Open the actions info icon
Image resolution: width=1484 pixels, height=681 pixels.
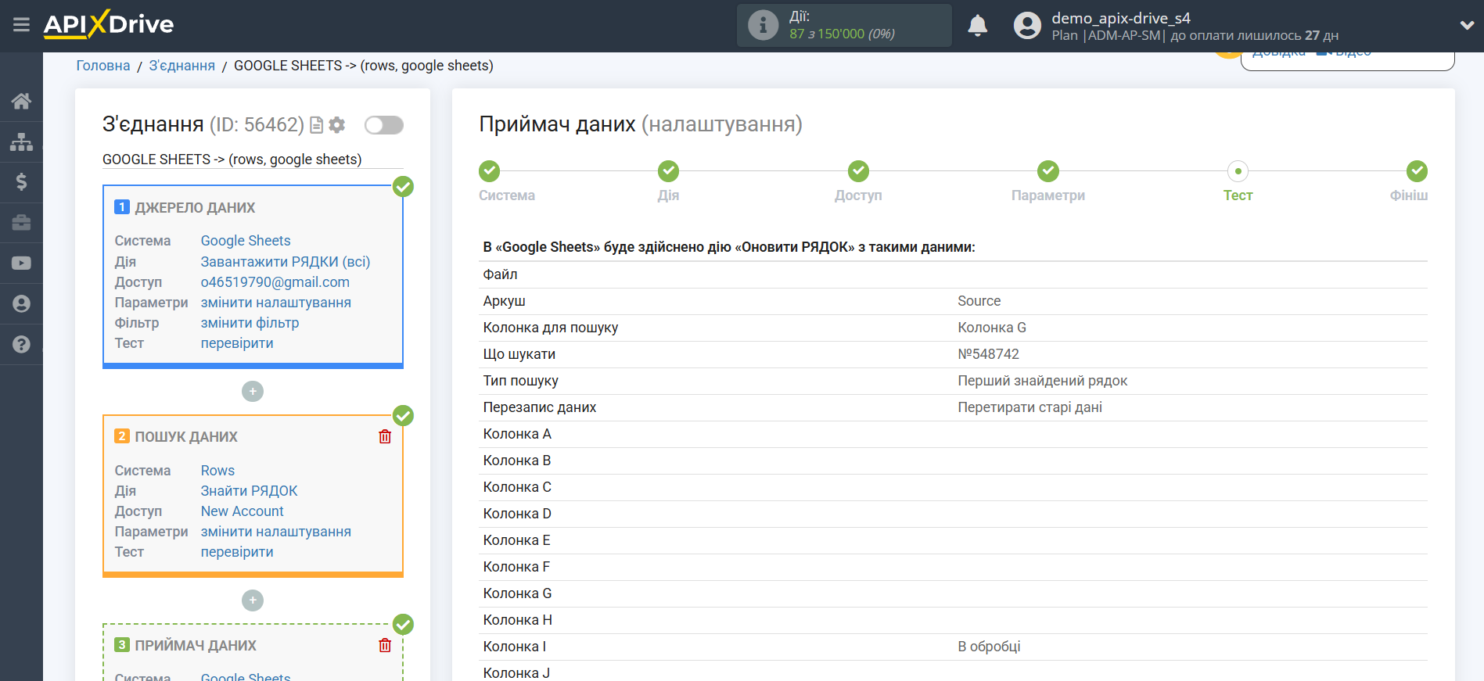click(x=763, y=25)
